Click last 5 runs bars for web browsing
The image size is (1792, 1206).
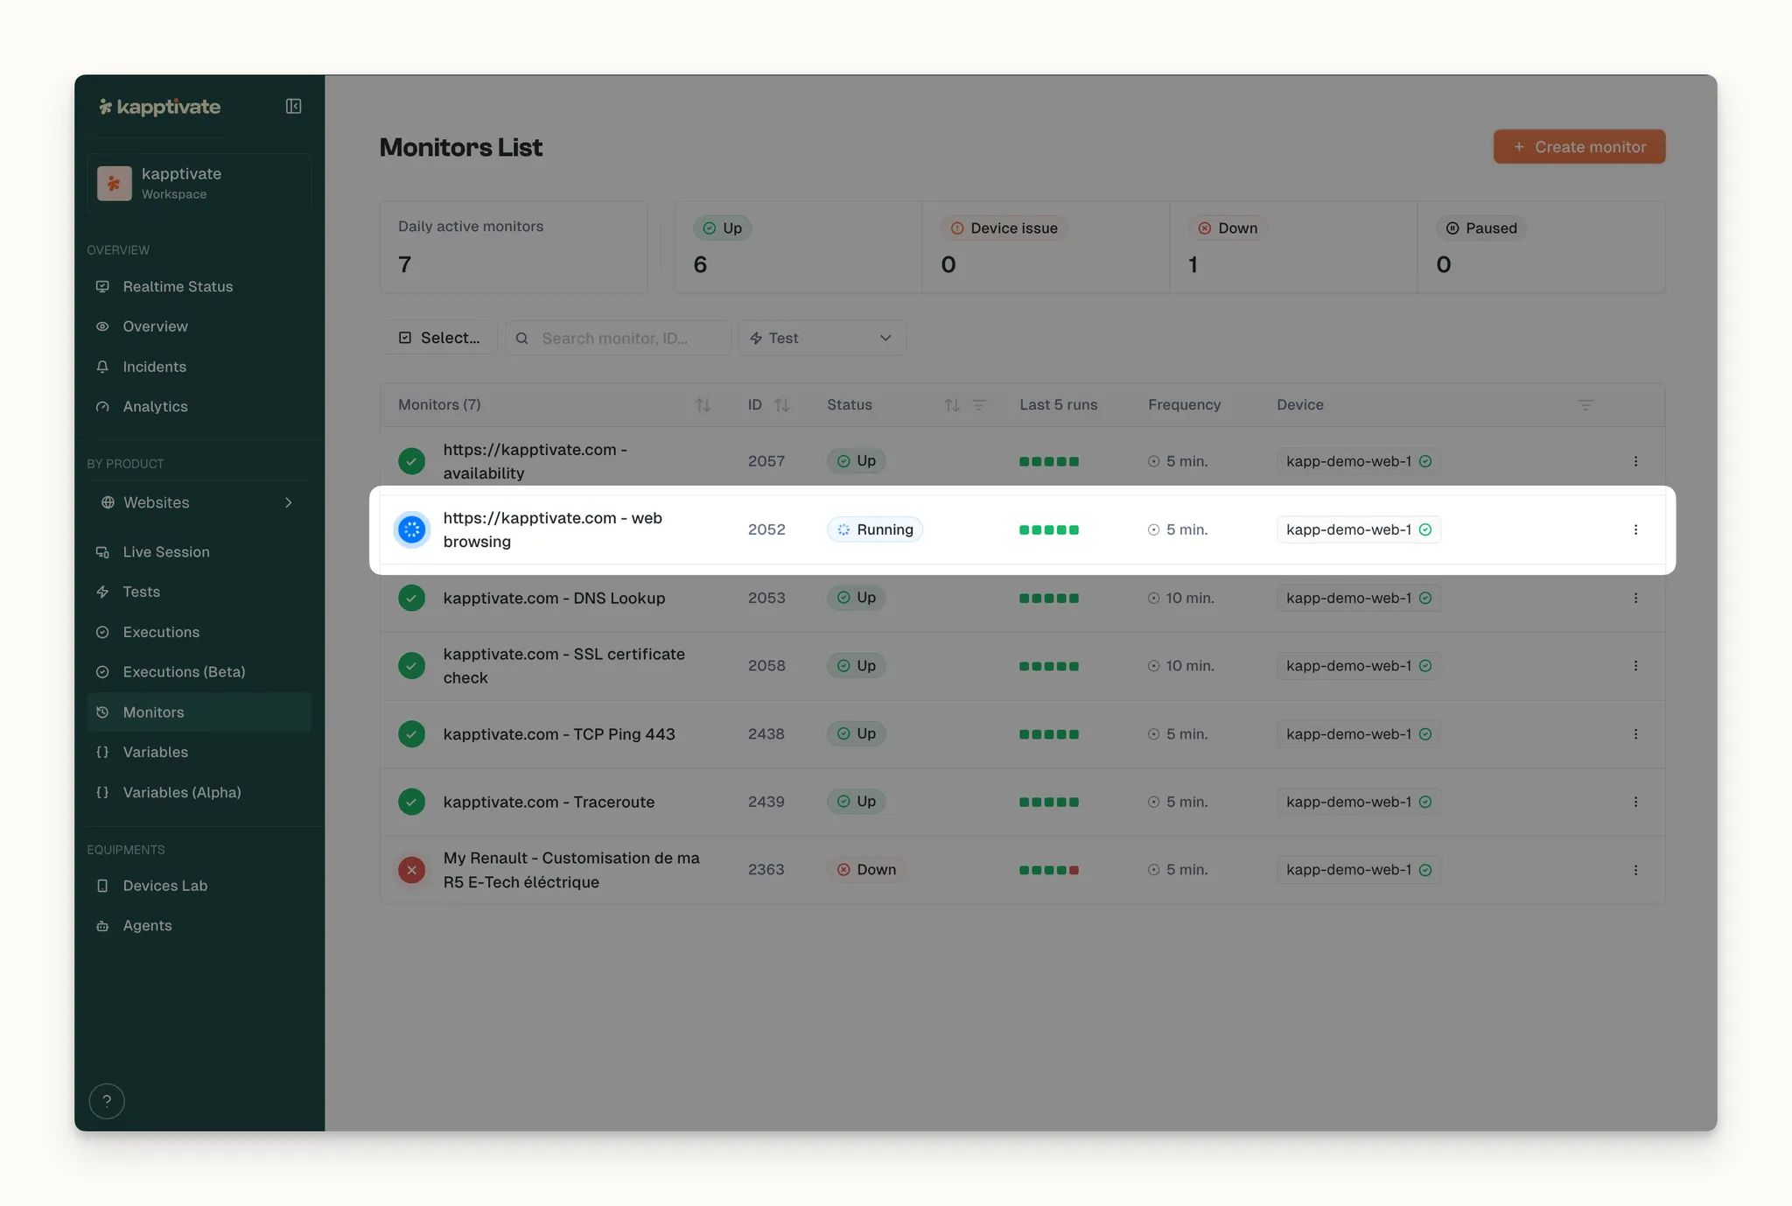[x=1049, y=529]
